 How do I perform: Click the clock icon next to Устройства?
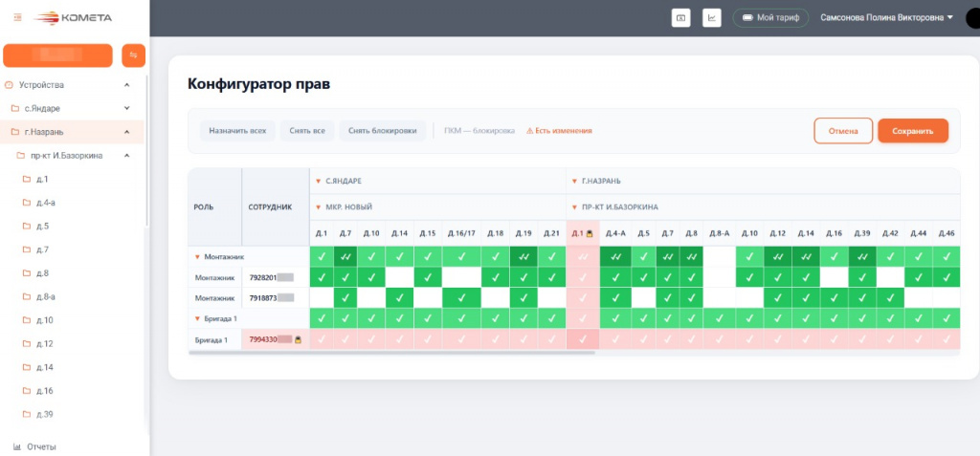(9, 85)
